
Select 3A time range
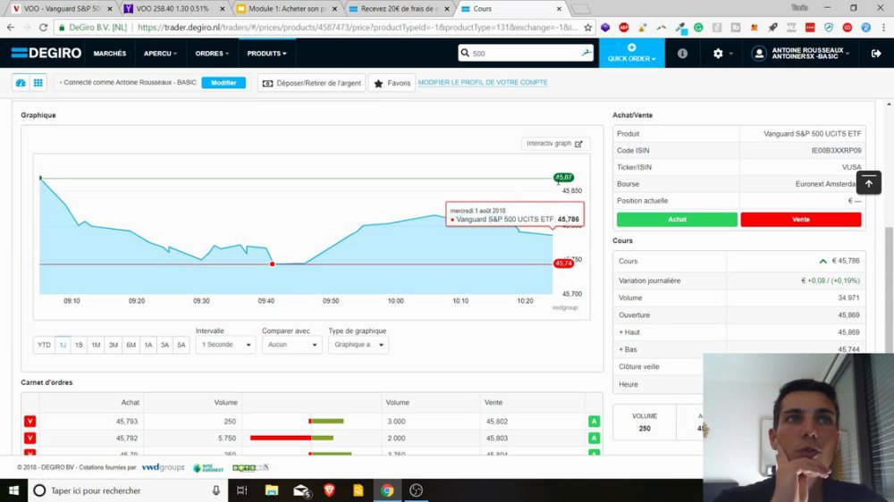[x=164, y=345]
